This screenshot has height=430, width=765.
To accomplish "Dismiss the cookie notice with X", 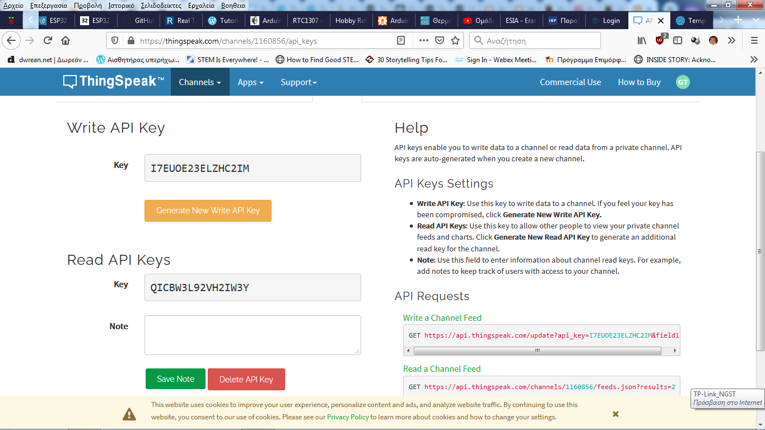I will click(x=615, y=414).
